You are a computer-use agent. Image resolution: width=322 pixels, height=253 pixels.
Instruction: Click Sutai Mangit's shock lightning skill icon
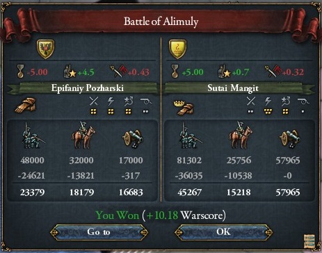(268, 101)
